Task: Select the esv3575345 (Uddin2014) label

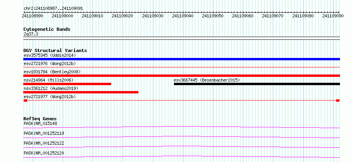Action: [x=50, y=55]
